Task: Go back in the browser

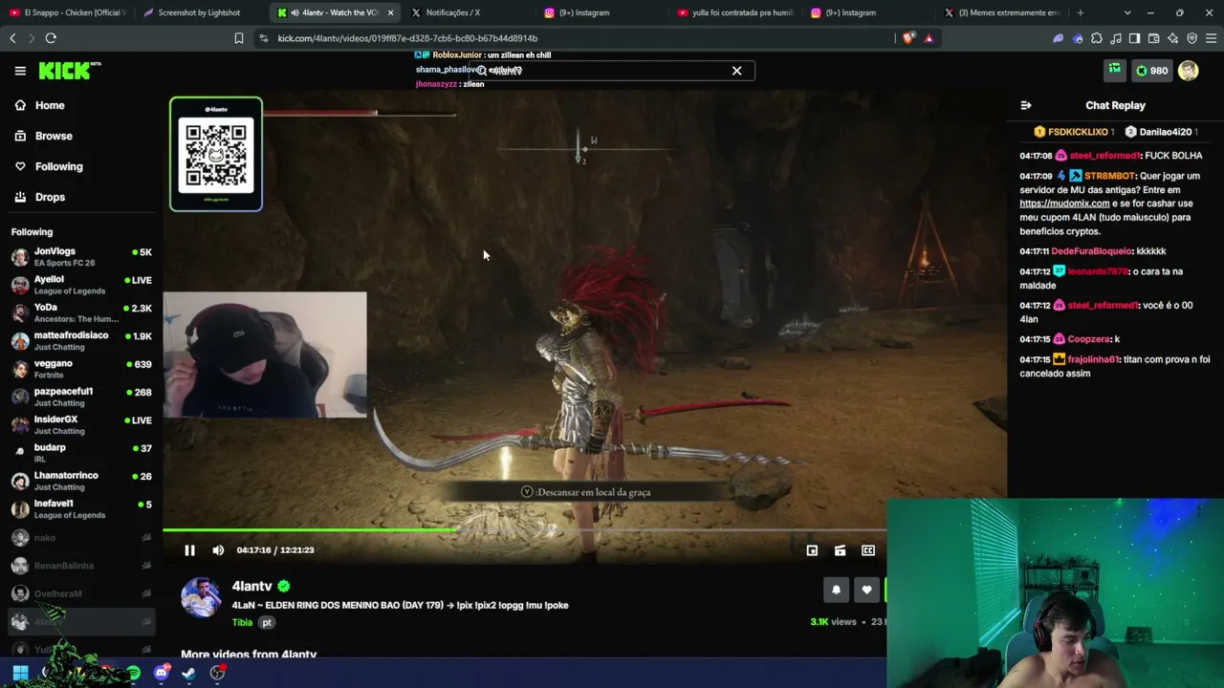Action: [x=12, y=38]
